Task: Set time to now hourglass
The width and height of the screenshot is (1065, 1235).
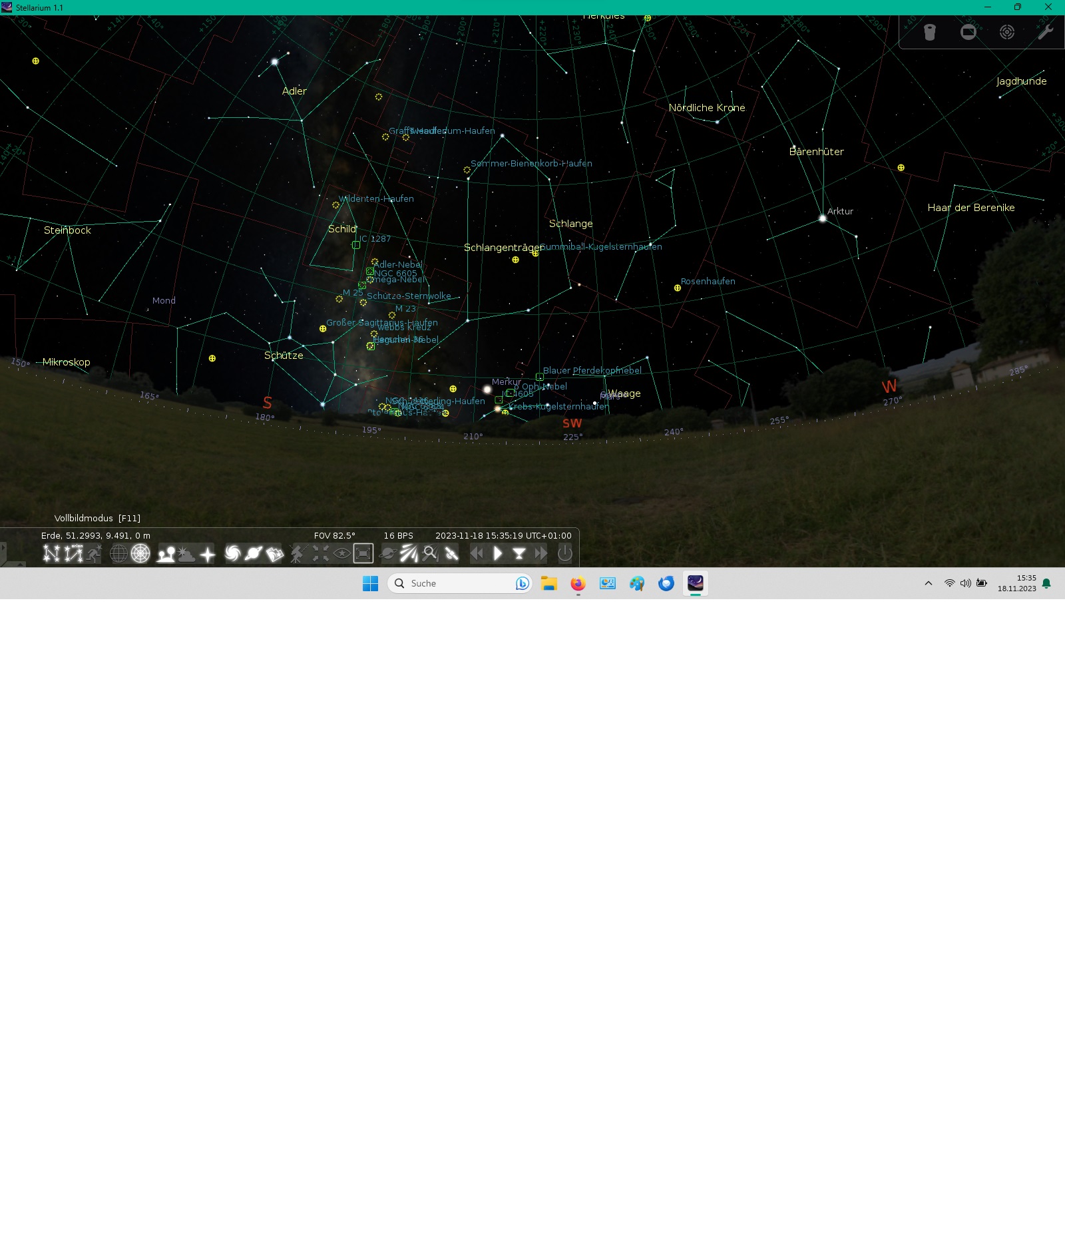Action: pyautogui.click(x=519, y=553)
